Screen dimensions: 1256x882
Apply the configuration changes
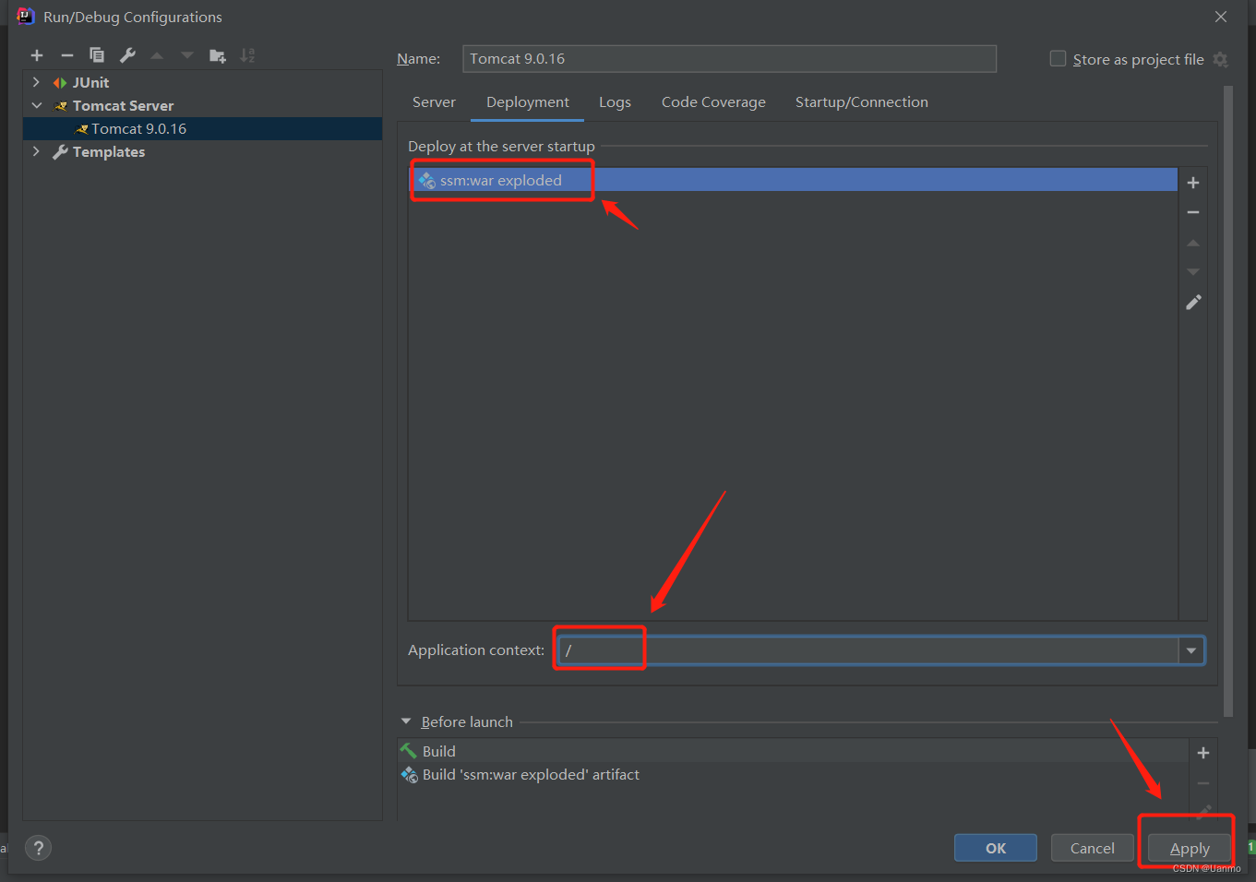pos(1190,848)
